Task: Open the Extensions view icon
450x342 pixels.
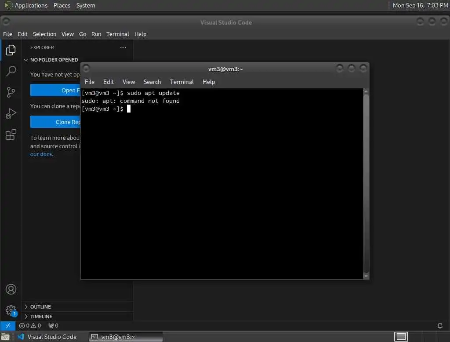Action: pyautogui.click(x=11, y=135)
